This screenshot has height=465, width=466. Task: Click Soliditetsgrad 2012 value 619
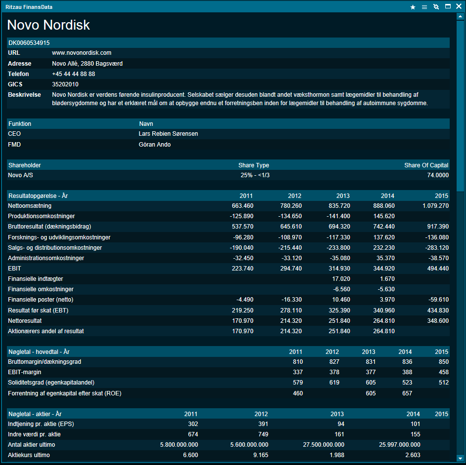click(x=335, y=383)
